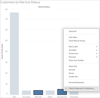Click the 20 tick on the axis

6,73
